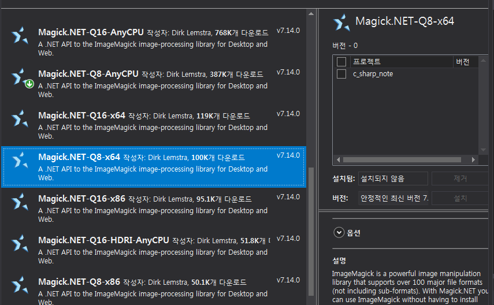Click the Magick.NET-Q16-x86 package icon
Screen dimensions: 494x305
(x=20, y=202)
